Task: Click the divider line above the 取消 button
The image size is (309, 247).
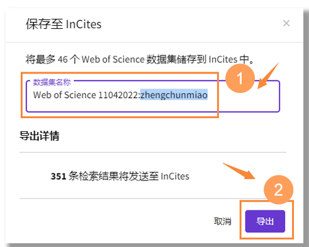Action: tap(142, 198)
